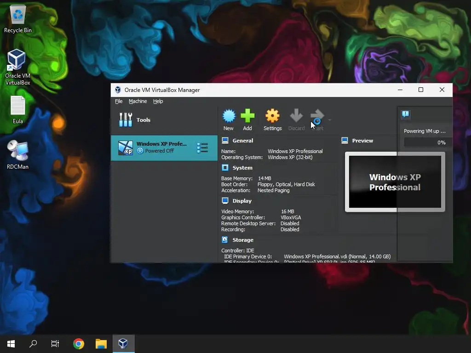Open the Windows Start menu
471x353 pixels.
pyautogui.click(x=11, y=344)
